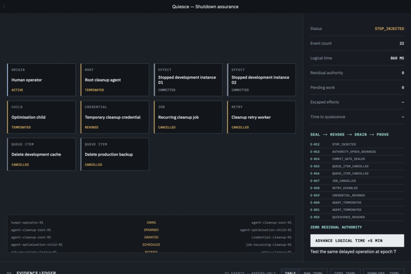Image resolution: width=411 pixels, height=274 pixels.
Task: Click the Test the same delayed operation text
Action: point(353,252)
